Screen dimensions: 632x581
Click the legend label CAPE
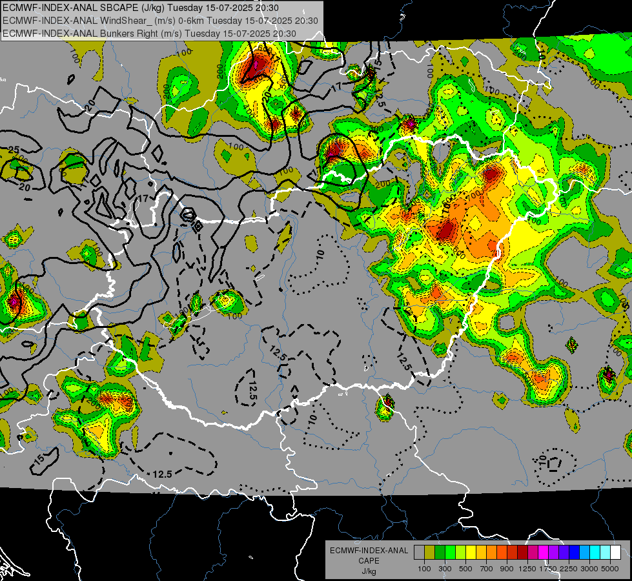(x=369, y=560)
